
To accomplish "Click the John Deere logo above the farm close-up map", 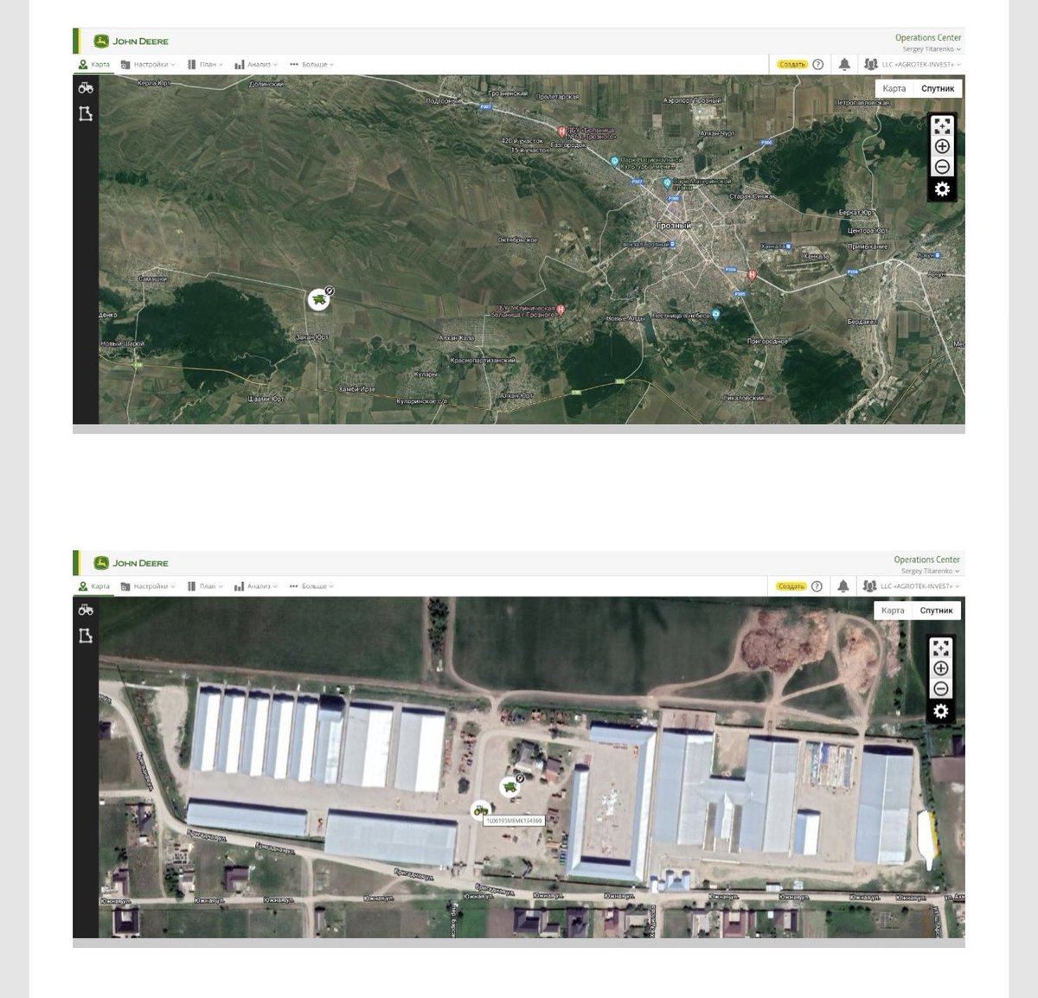I will pyautogui.click(x=131, y=563).
